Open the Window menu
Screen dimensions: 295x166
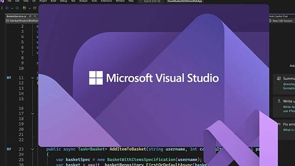(x=120, y=1)
